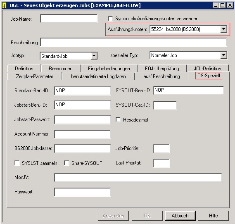Go to the EOJ-Überprüfung tab
Screen dimensions: 235x224
(x=162, y=69)
